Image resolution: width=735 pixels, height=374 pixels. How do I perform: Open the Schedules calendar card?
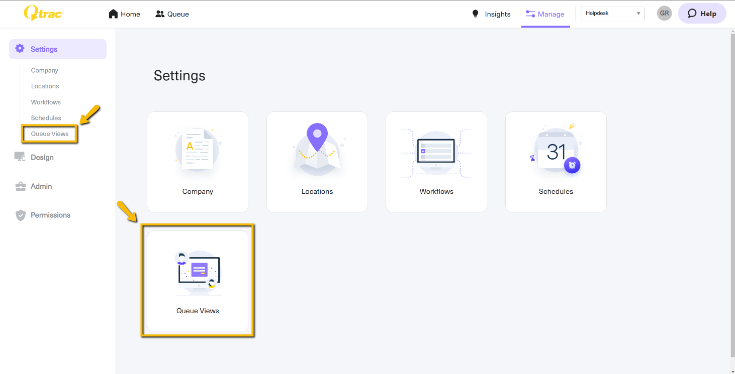(x=556, y=162)
